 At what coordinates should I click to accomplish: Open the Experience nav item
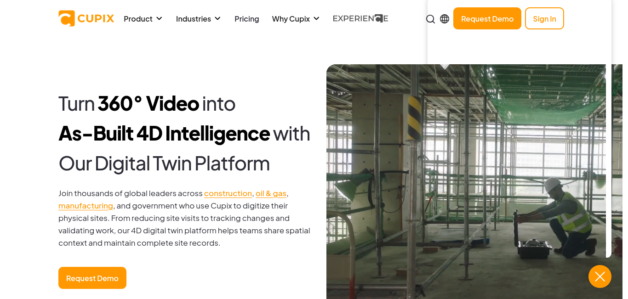360,18
